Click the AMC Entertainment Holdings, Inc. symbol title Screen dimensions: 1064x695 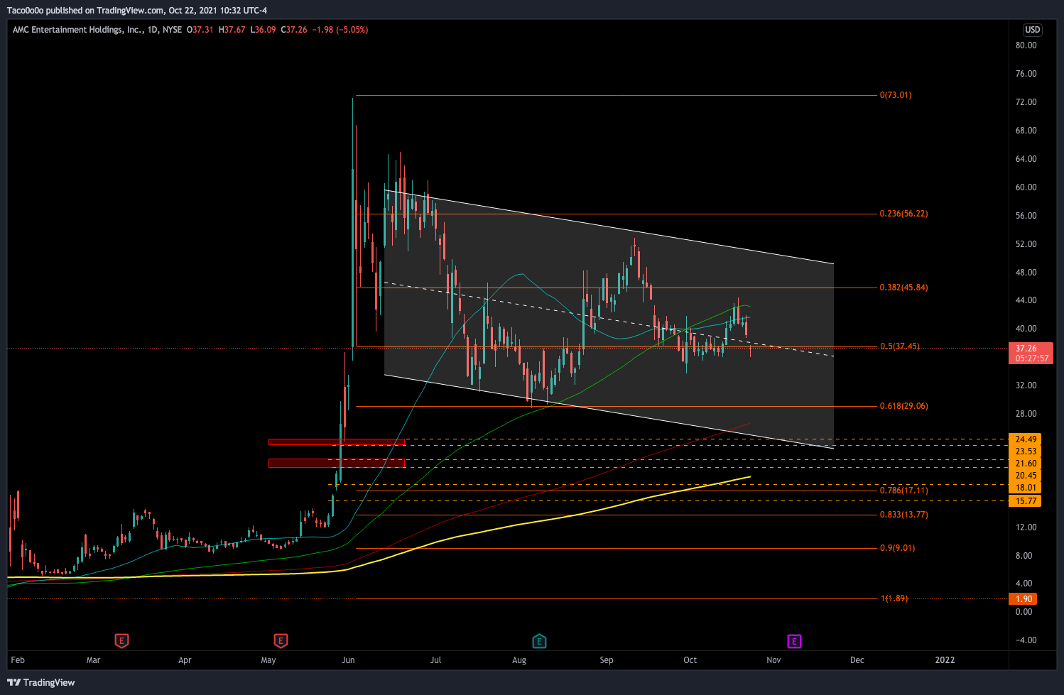pos(77,30)
